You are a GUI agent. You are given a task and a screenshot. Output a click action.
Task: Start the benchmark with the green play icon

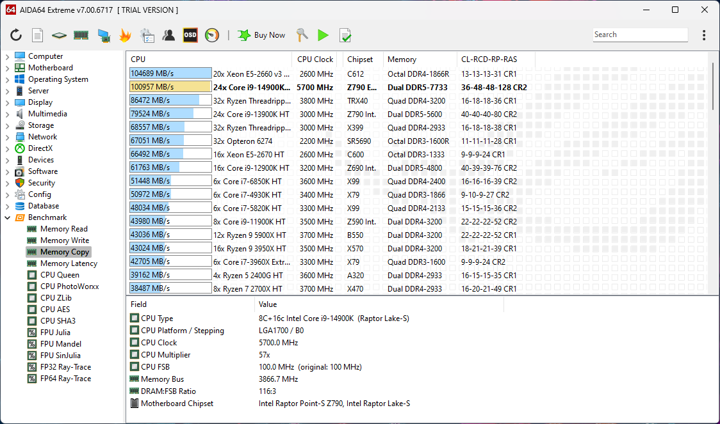[323, 35]
